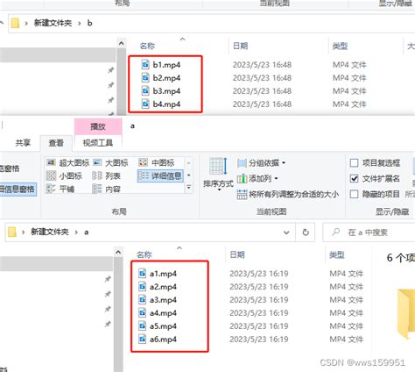Sort by Name (名称) column in window a
Screen dimensions: 415x372
click(x=144, y=255)
